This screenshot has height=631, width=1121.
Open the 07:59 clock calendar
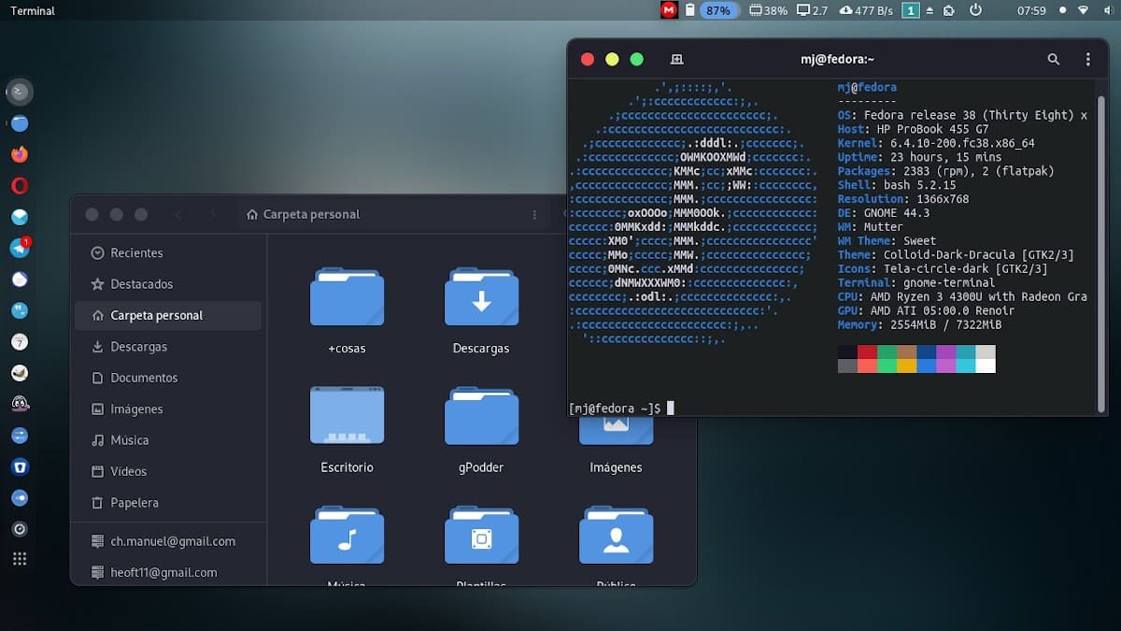click(1030, 10)
